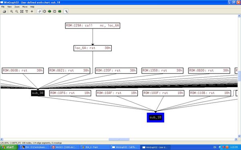Open the Move menu
The image size is (241, 150).
point(25,7)
